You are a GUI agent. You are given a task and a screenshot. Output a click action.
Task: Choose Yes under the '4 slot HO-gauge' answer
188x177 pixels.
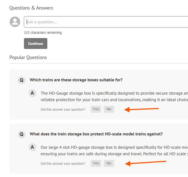coord(96,163)
